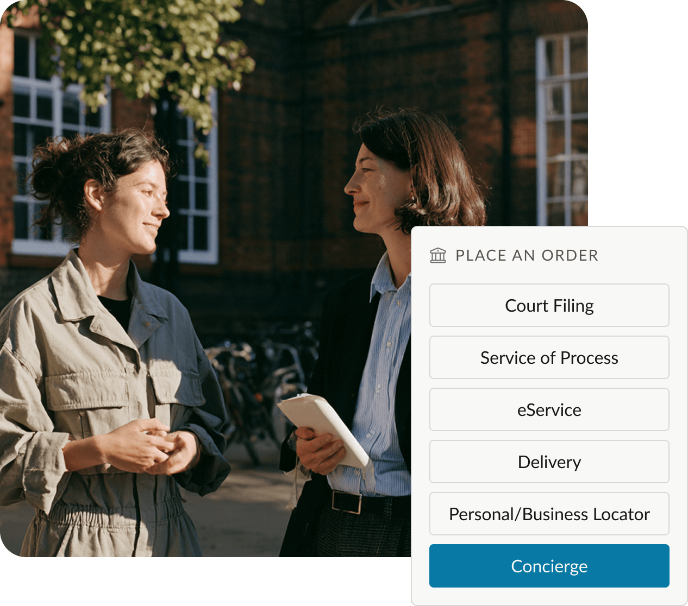Viewport: 688px width, 606px height.
Task: Click the courthouse icon beside Place an Order
Action: click(x=438, y=255)
